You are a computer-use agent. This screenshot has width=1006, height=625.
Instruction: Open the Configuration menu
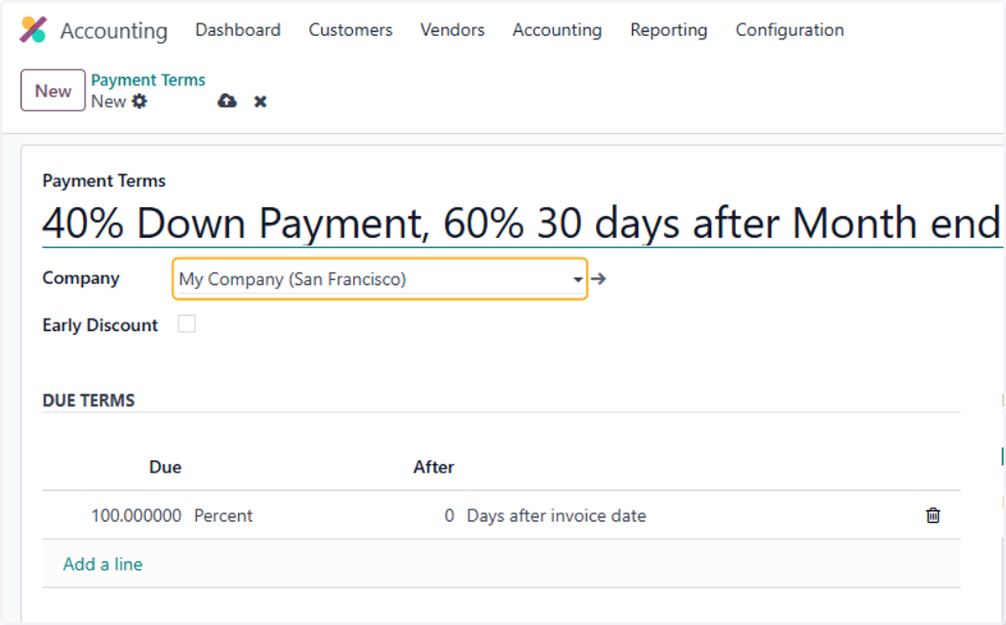pos(790,30)
